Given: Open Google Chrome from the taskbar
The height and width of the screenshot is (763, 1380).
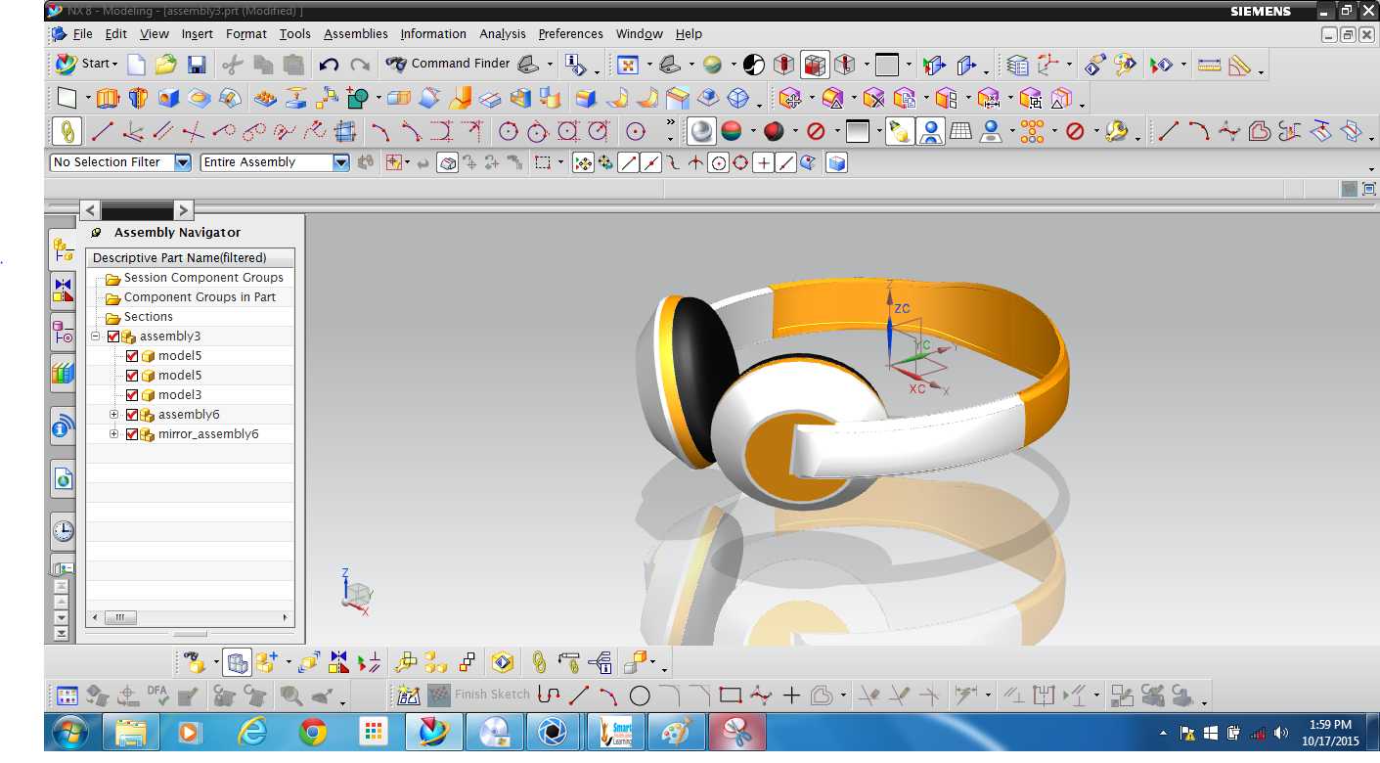Looking at the screenshot, I should [313, 732].
